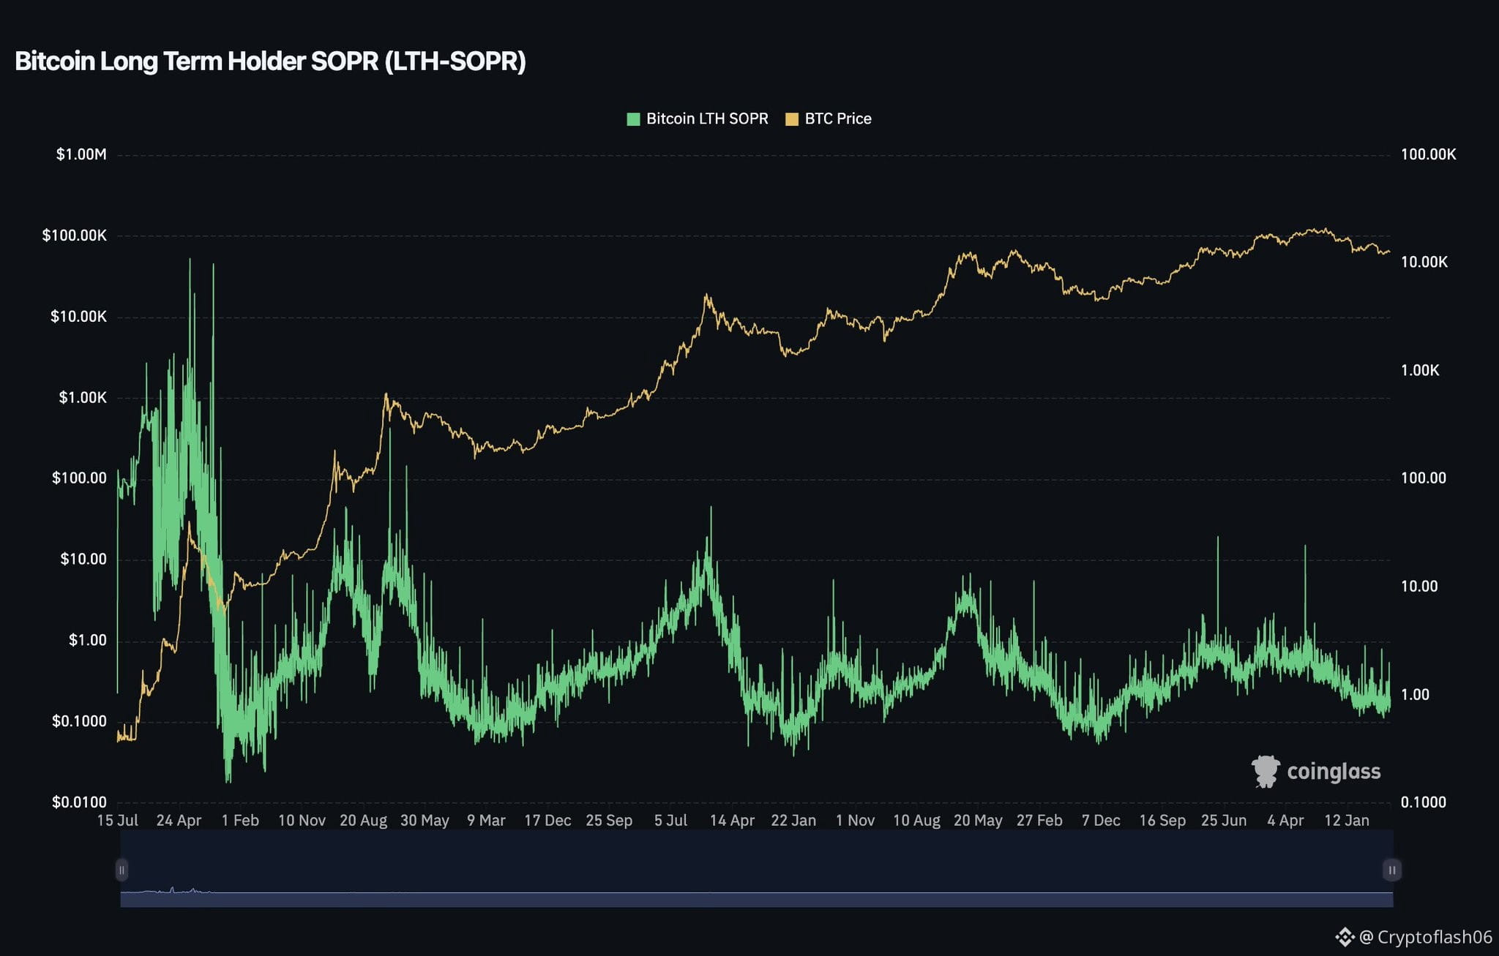The height and width of the screenshot is (956, 1499).
Task: Click the green Bitcoin LTH SOPR legend swatch
Action: (x=633, y=119)
